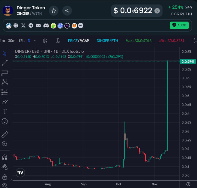Open the Telegram channel icon

tap(31, 25)
